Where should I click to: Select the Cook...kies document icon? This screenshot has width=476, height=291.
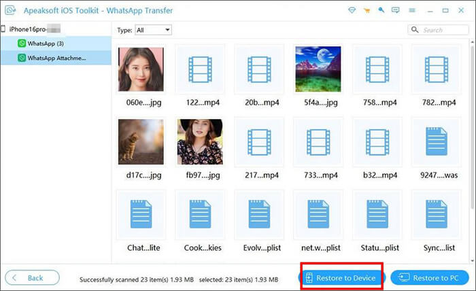pos(201,214)
